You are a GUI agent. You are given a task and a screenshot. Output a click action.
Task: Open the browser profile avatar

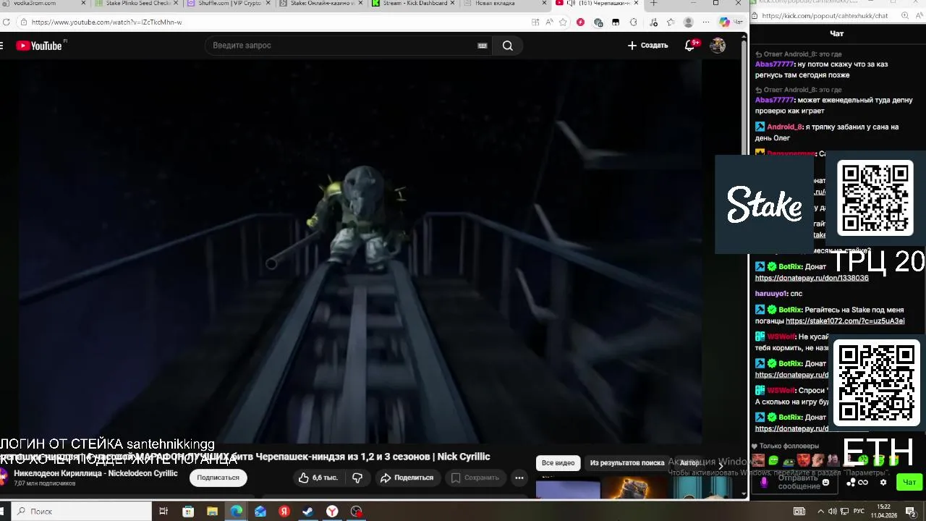pyautogui.click(x=688, y=22)
